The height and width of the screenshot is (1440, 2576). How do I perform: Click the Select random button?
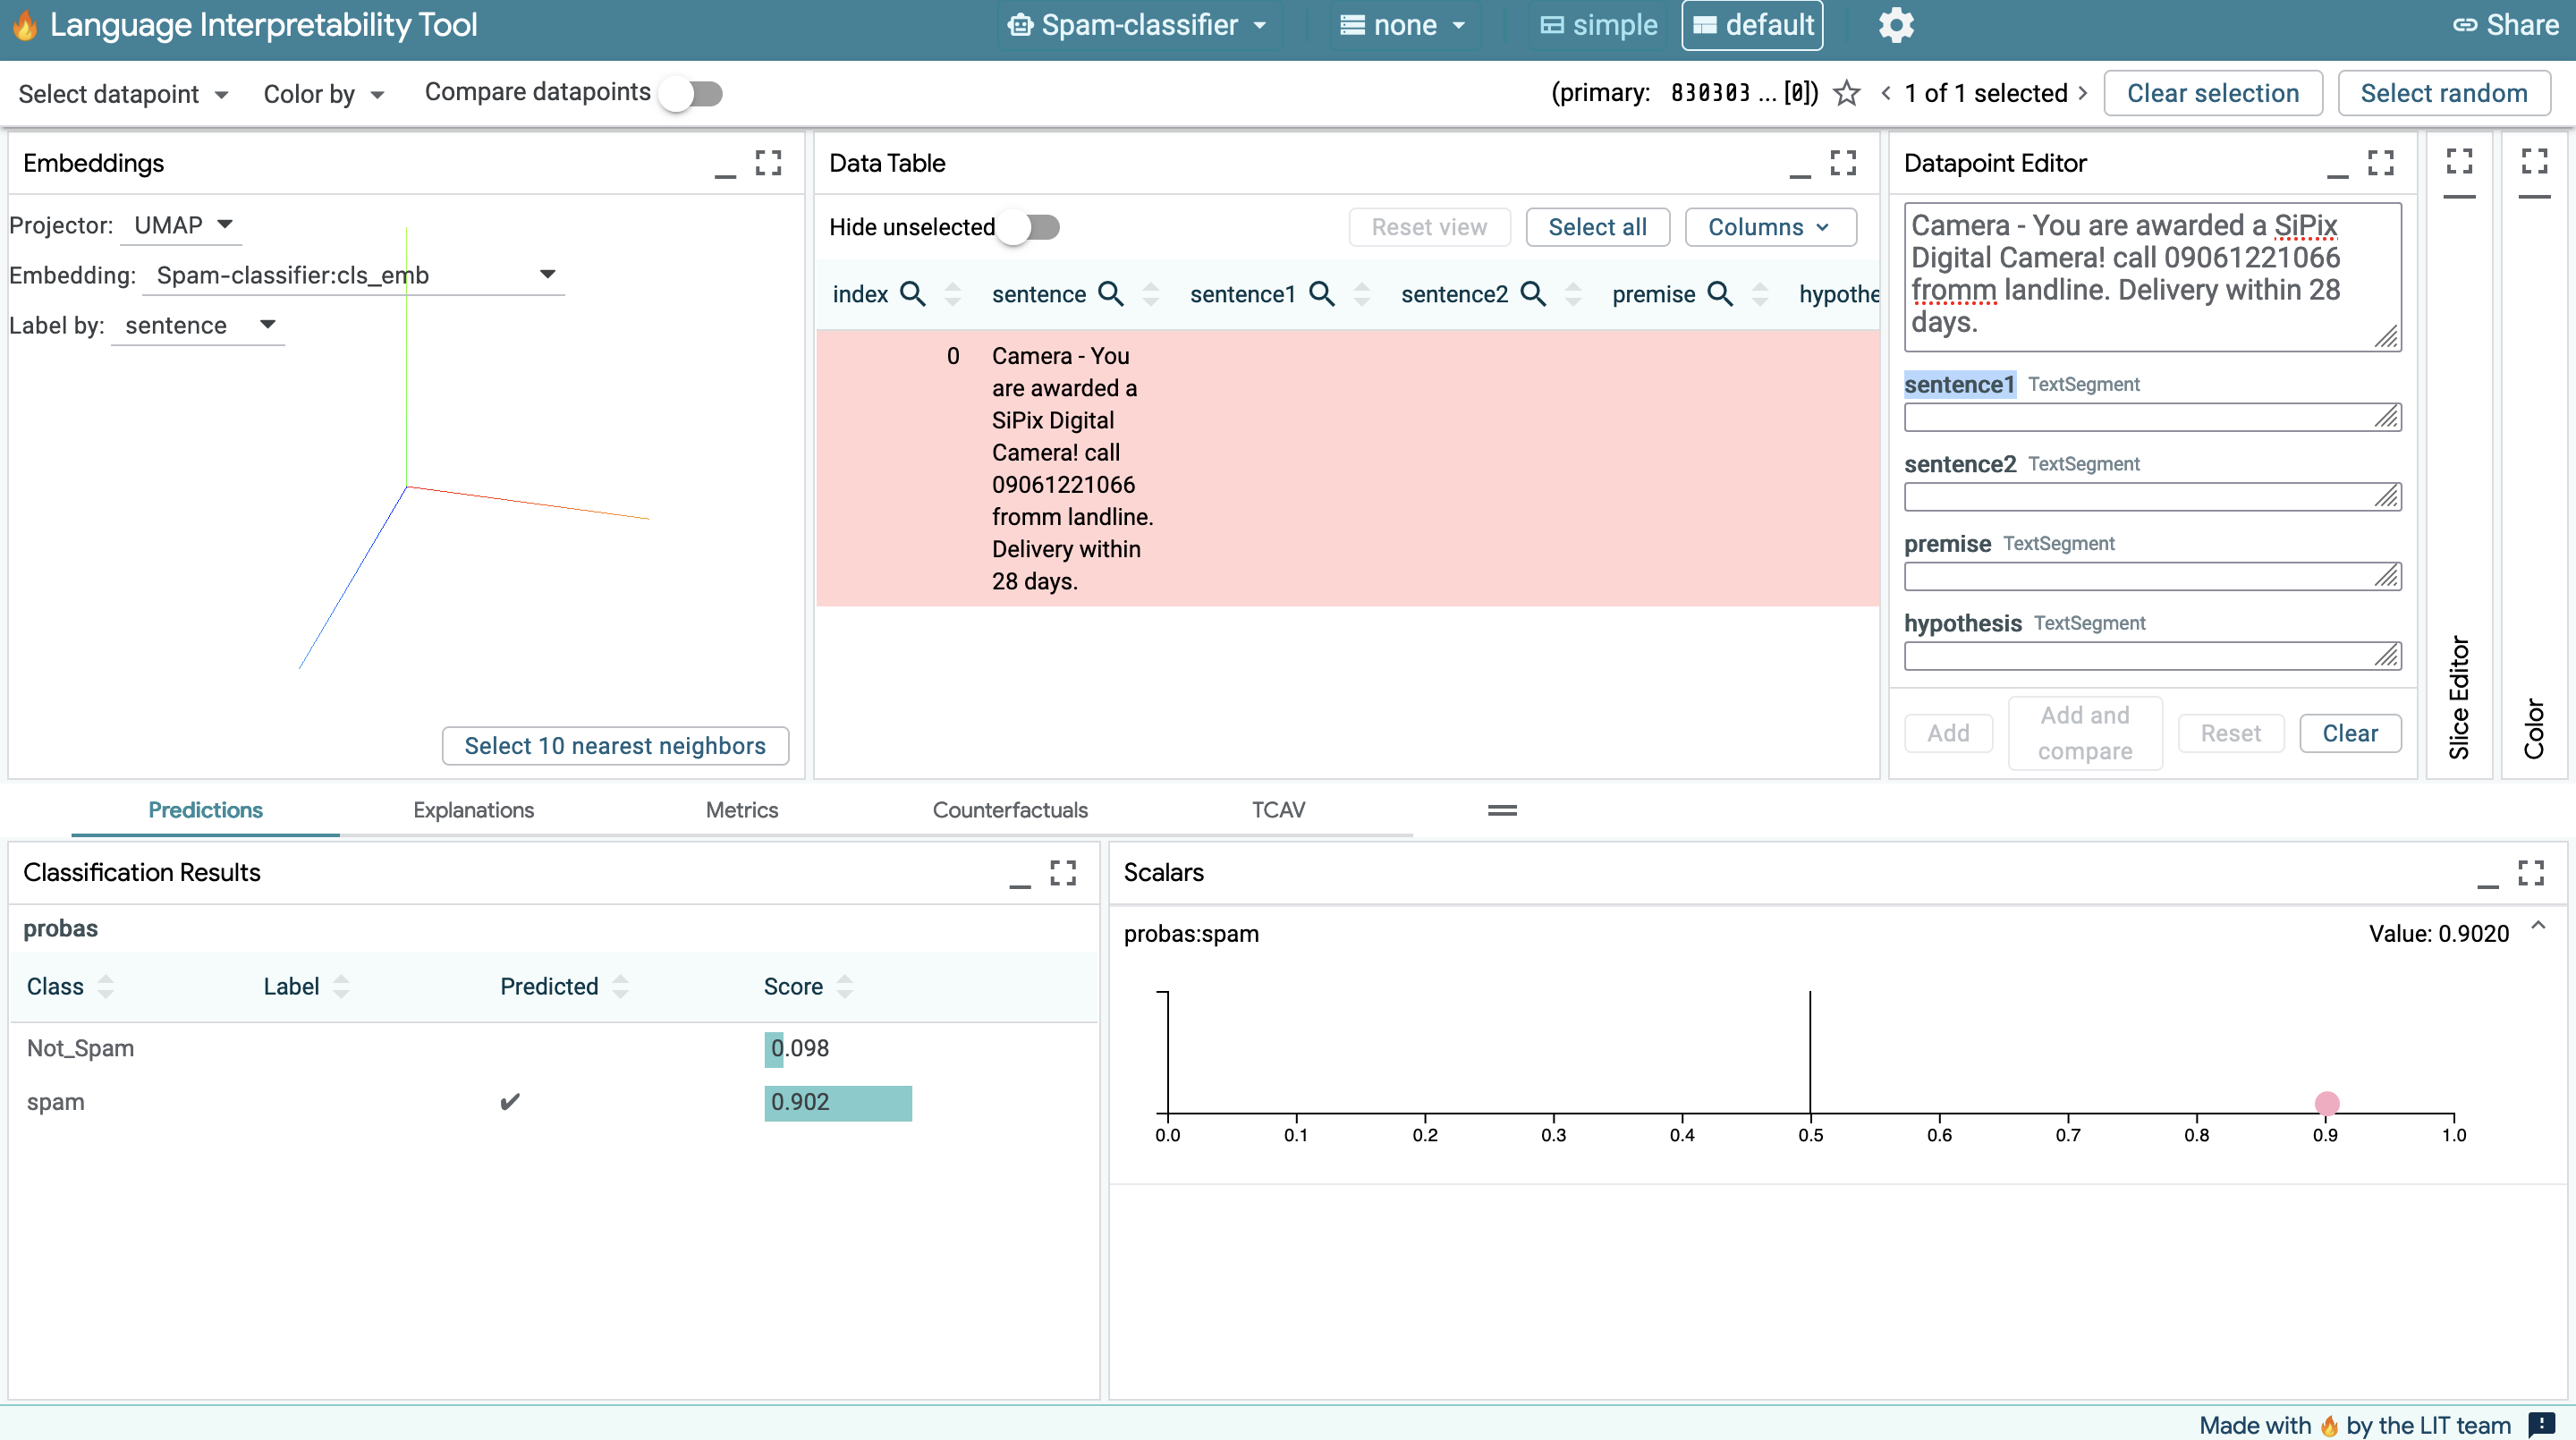click(x=2443, y=93)
